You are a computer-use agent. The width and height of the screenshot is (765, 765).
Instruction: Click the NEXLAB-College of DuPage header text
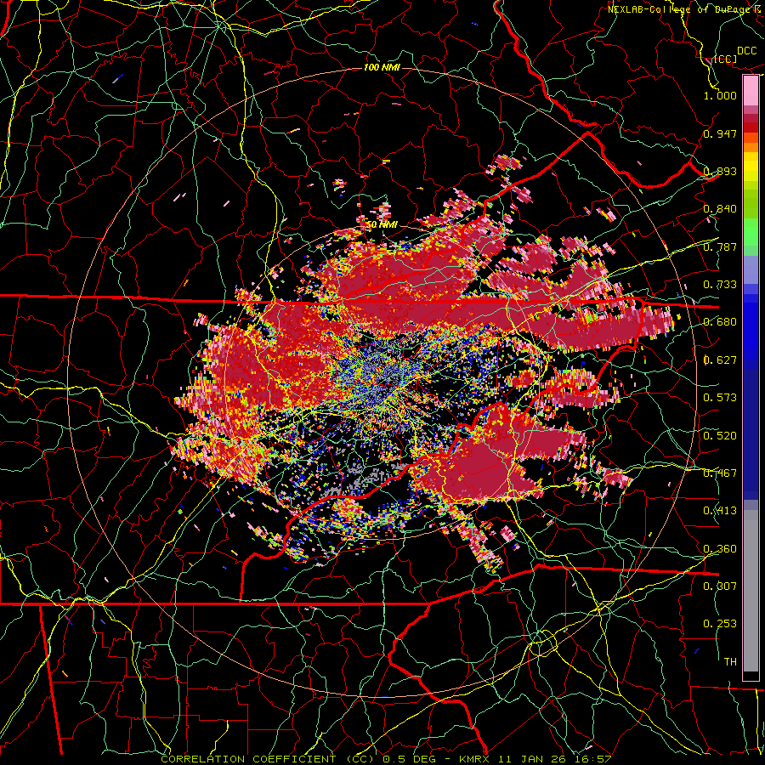[x=686, y=9]
